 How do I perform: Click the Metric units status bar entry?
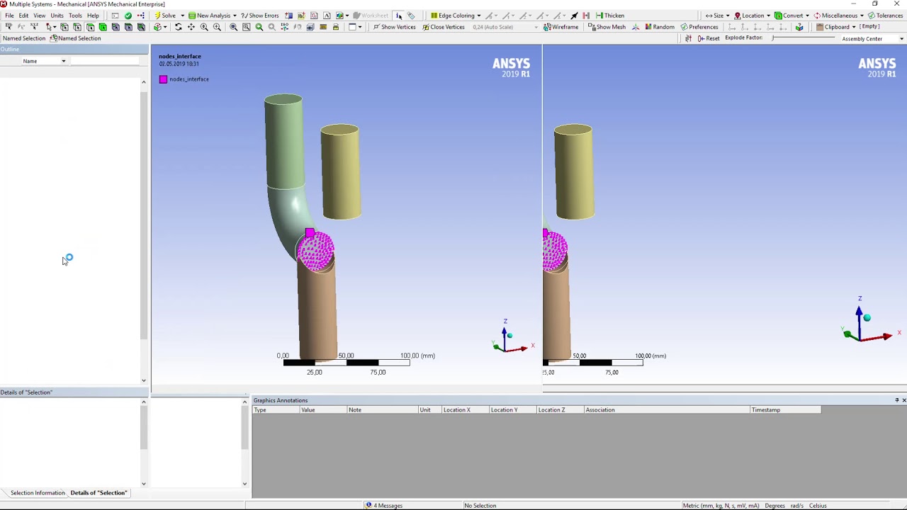tap(721, 506)
